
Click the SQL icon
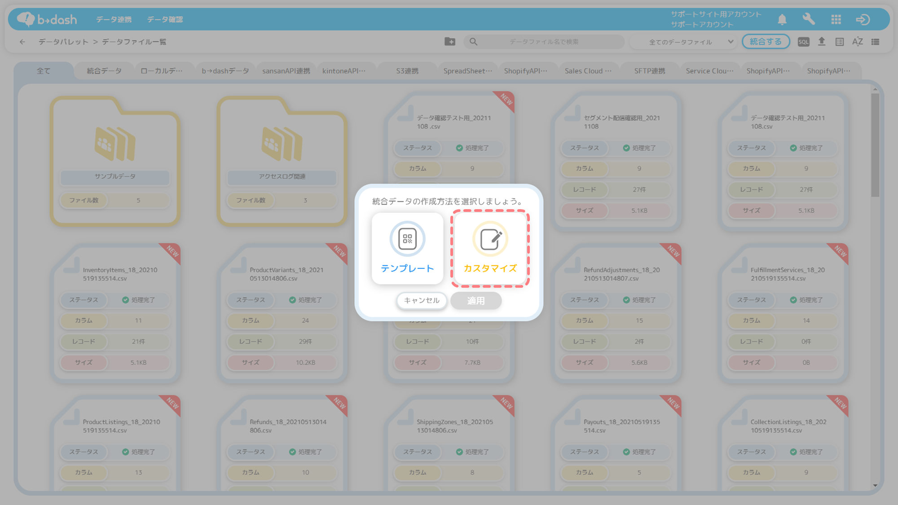tap(803, 42)
